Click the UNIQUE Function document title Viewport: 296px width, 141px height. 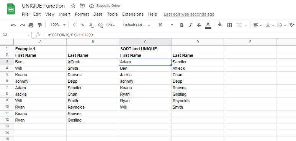click(43, 6)
